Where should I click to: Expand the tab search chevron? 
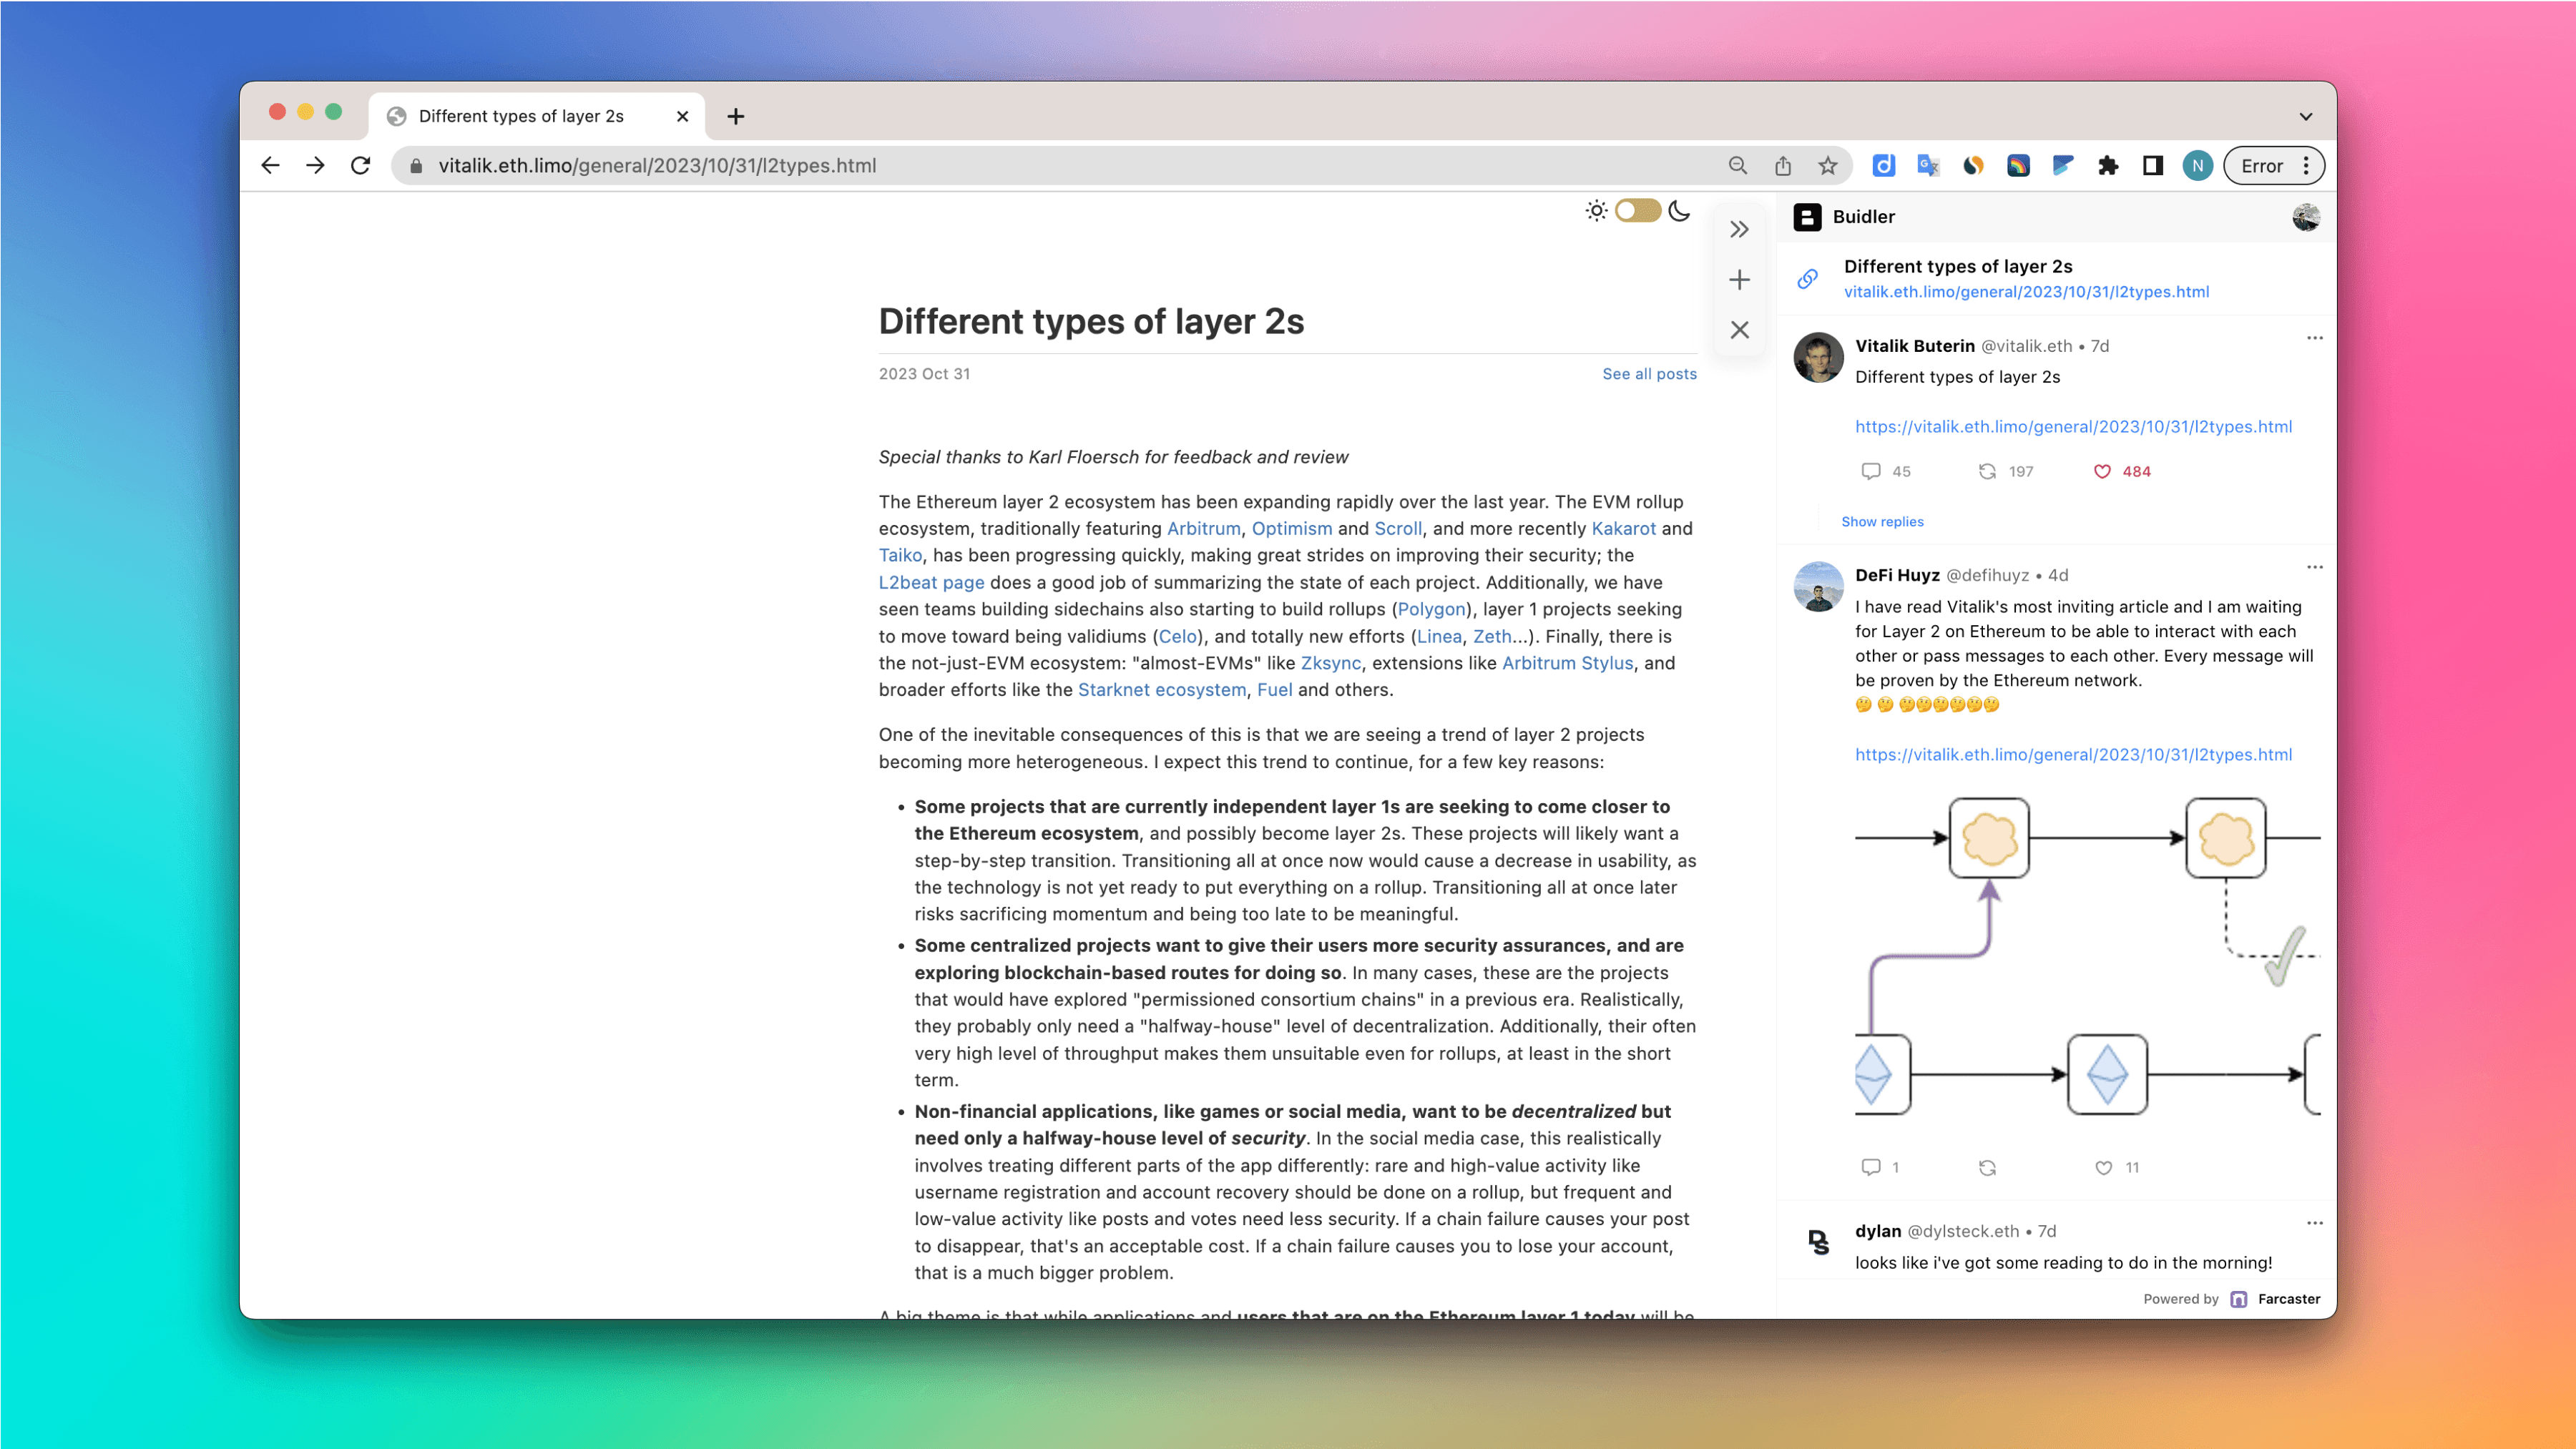[2306, 116]
